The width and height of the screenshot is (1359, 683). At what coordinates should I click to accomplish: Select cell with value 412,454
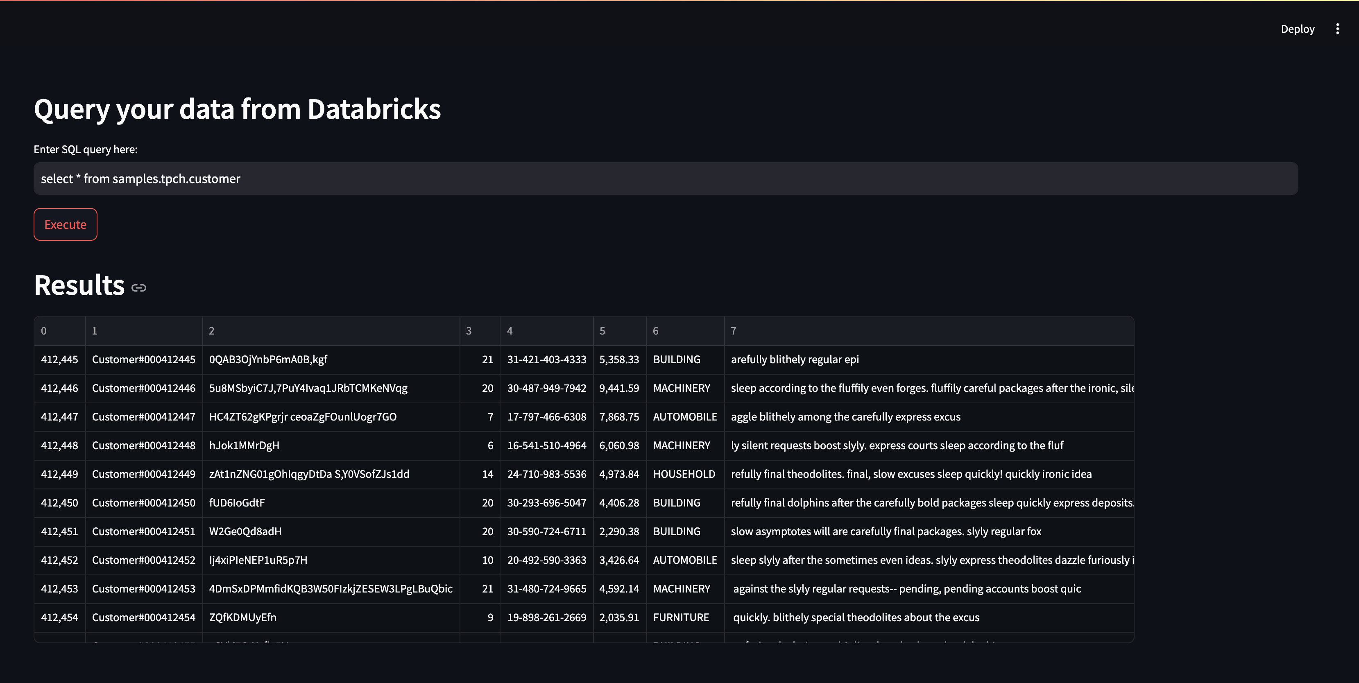point(60,617)
